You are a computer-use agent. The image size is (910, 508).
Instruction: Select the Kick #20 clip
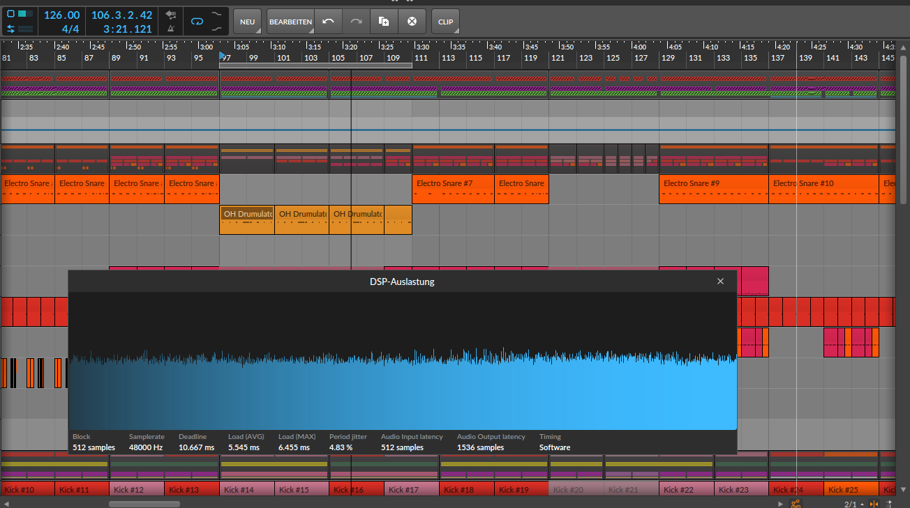click(x=576, y=489)
